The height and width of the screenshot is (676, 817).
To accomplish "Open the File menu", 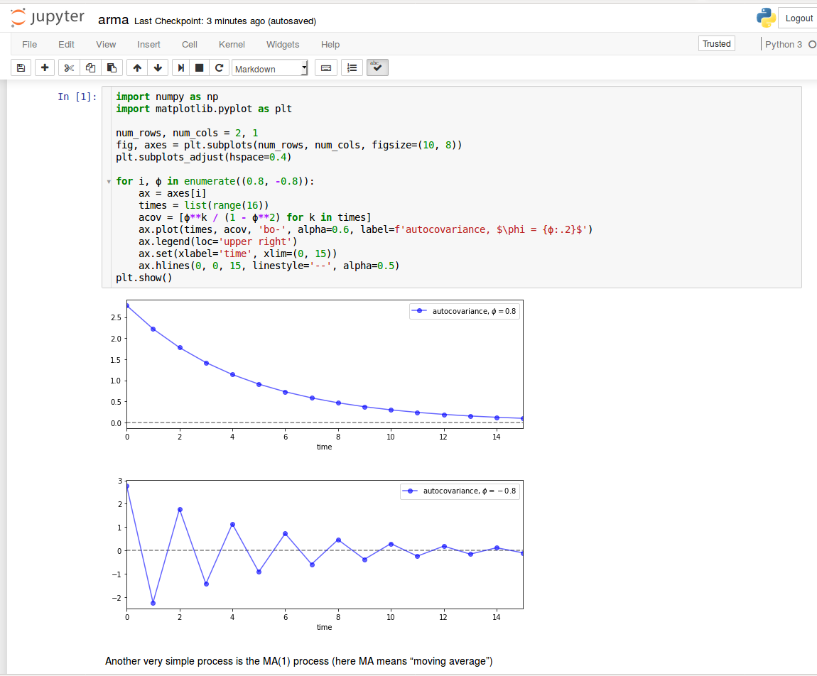I will pos(30,44).
